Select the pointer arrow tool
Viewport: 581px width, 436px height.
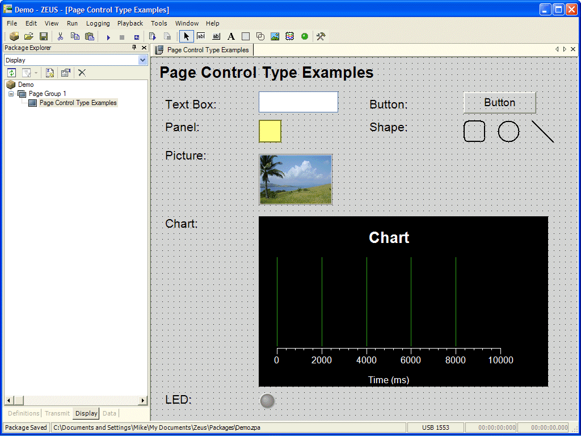(186, 36)
